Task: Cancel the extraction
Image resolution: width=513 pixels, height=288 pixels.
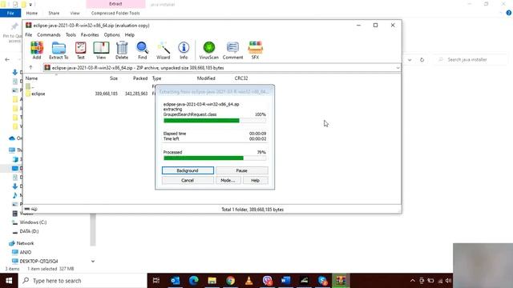Action: (x=188, y=180)
